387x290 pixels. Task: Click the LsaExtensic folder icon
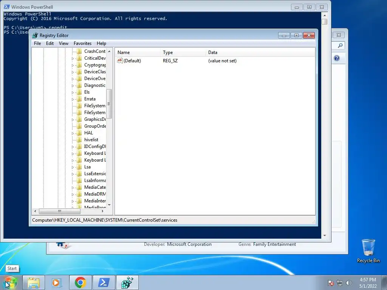click(79, 174)
